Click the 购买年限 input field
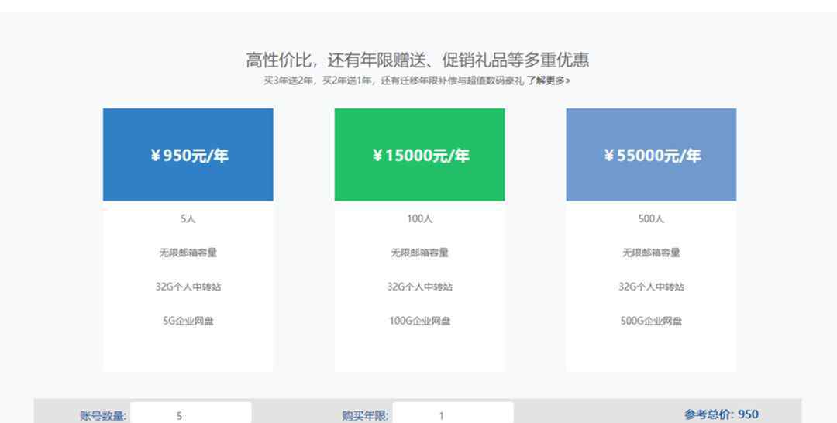The height and width of the screenshot is (423, 837). pyautogui.click(x=453, y=414)
